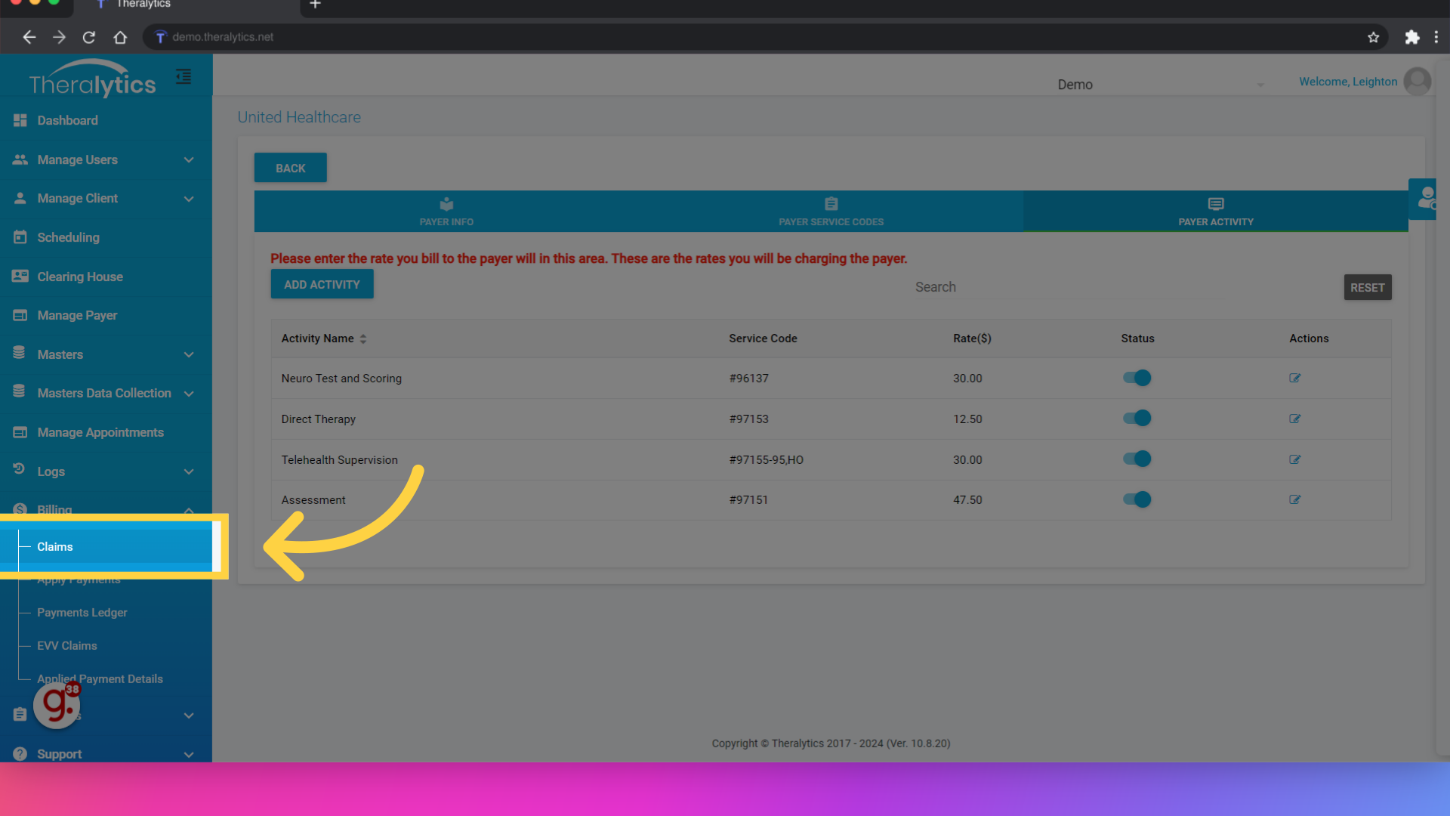The image size is (1450, 816).
Task: Toggle status for Neuro Test and Scoring
Action: tap(1137, 378)
